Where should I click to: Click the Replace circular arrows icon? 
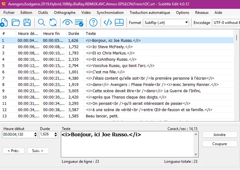[x=53, y=22]
